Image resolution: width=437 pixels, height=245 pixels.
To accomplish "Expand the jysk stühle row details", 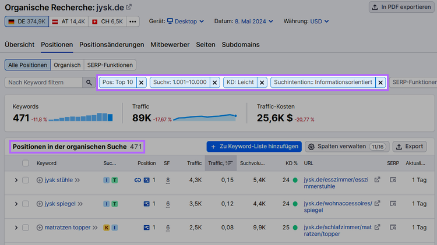I will [x=16, y=180].
